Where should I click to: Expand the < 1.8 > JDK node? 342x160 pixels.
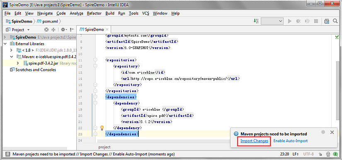pyautogui.click(x=12, y=50)
